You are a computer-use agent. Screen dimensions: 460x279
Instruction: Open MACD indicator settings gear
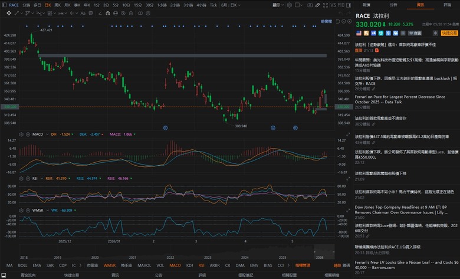coord(21,134)
